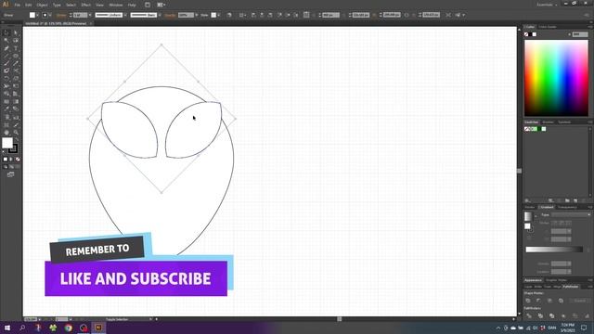Select the Direct Selection tool
The width and height of the screenshot is (594, 334).
[x=16, y=32]
